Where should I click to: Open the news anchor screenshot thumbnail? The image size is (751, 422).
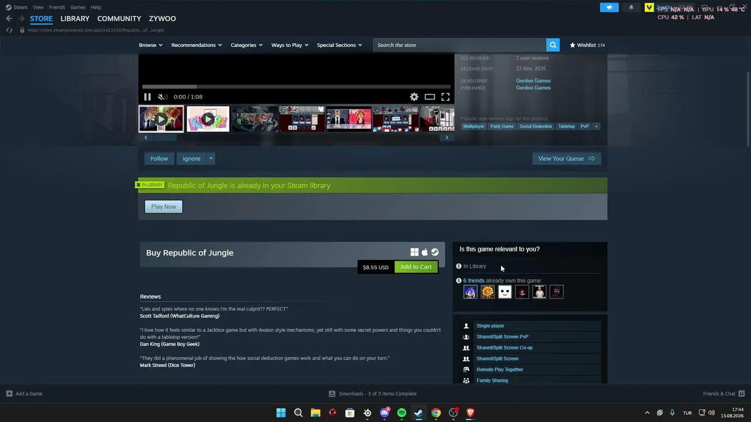[349, 119]
